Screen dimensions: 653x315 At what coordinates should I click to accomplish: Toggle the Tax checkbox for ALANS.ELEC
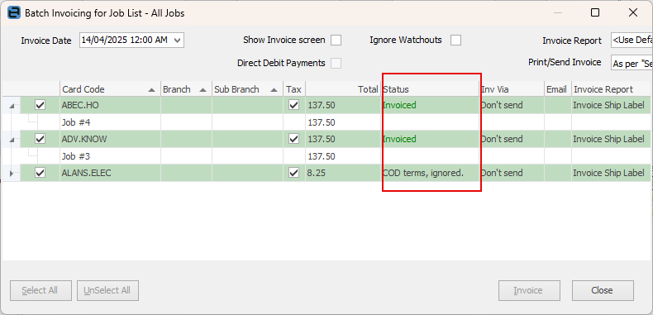click(x=294, y=173)
